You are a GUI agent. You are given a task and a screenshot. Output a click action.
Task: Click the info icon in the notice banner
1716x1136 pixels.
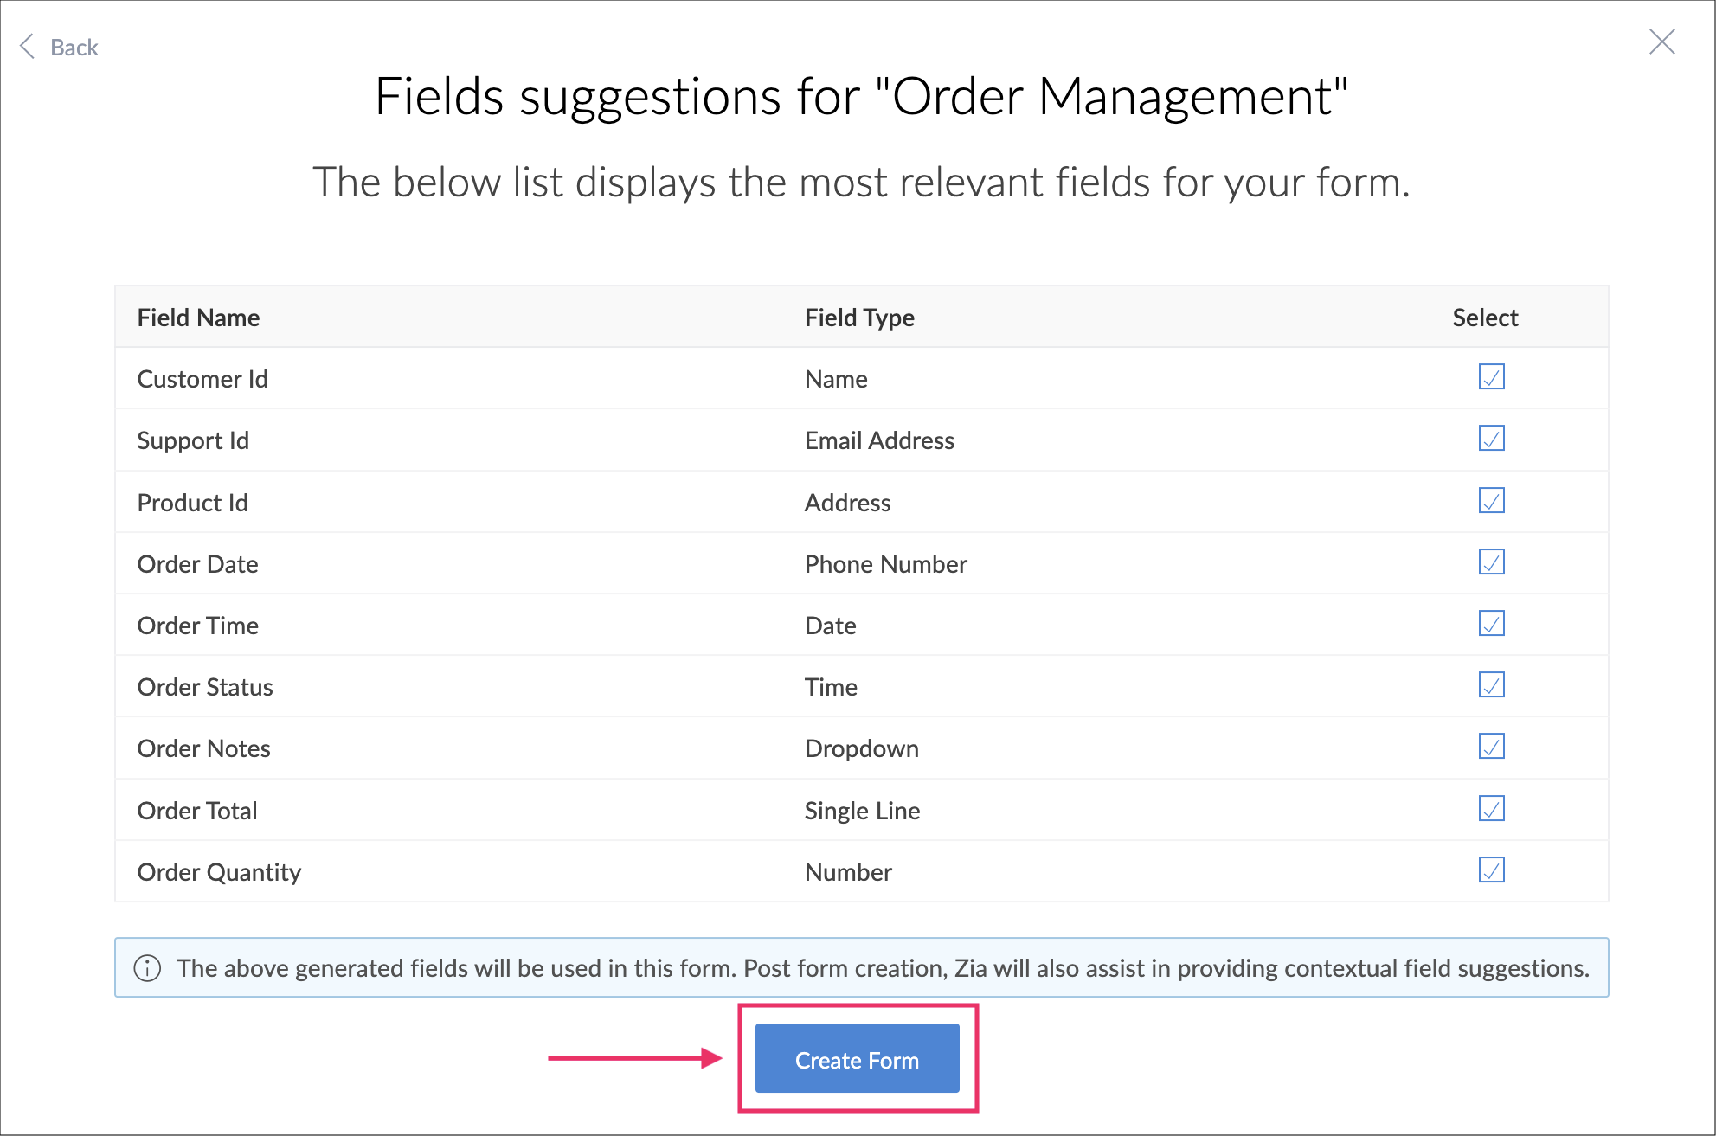tap(147, 968)
